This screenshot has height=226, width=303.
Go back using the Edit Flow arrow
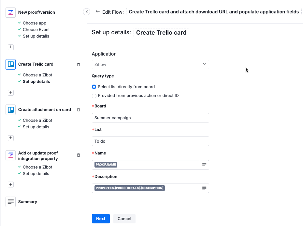click(98, 12)
